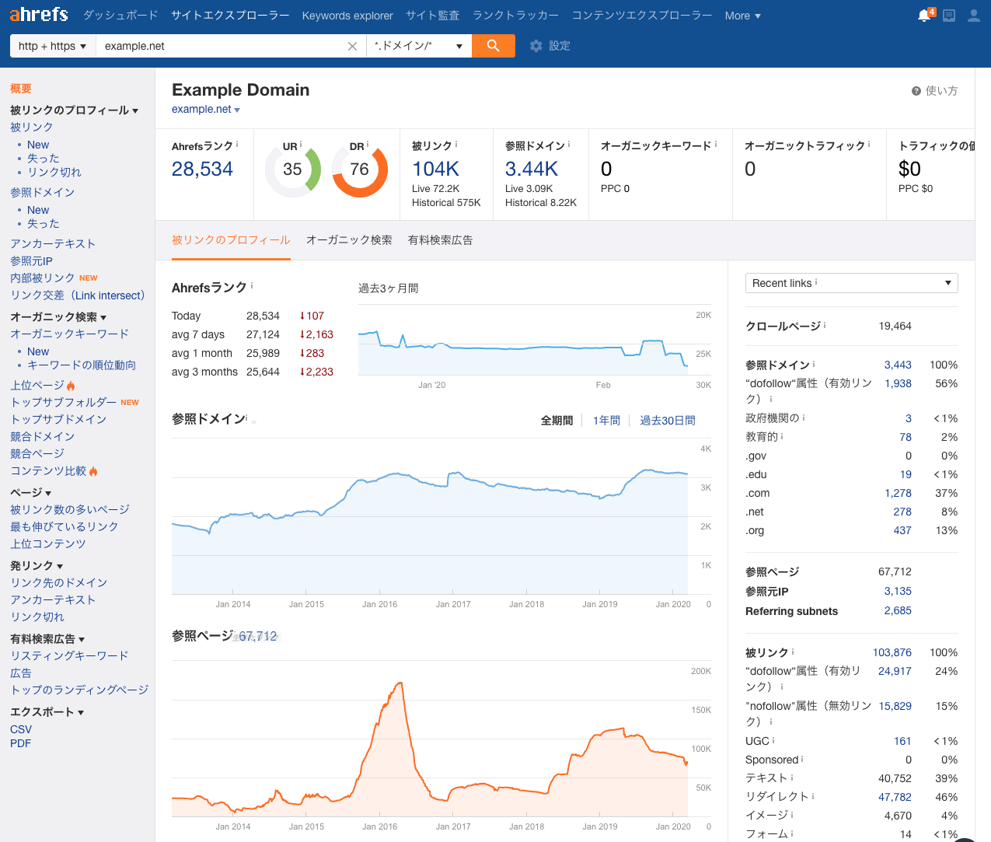Click the info icon next to UR
Image resolution: width=991 pixels, height=842 pixels.
point(301,145)
